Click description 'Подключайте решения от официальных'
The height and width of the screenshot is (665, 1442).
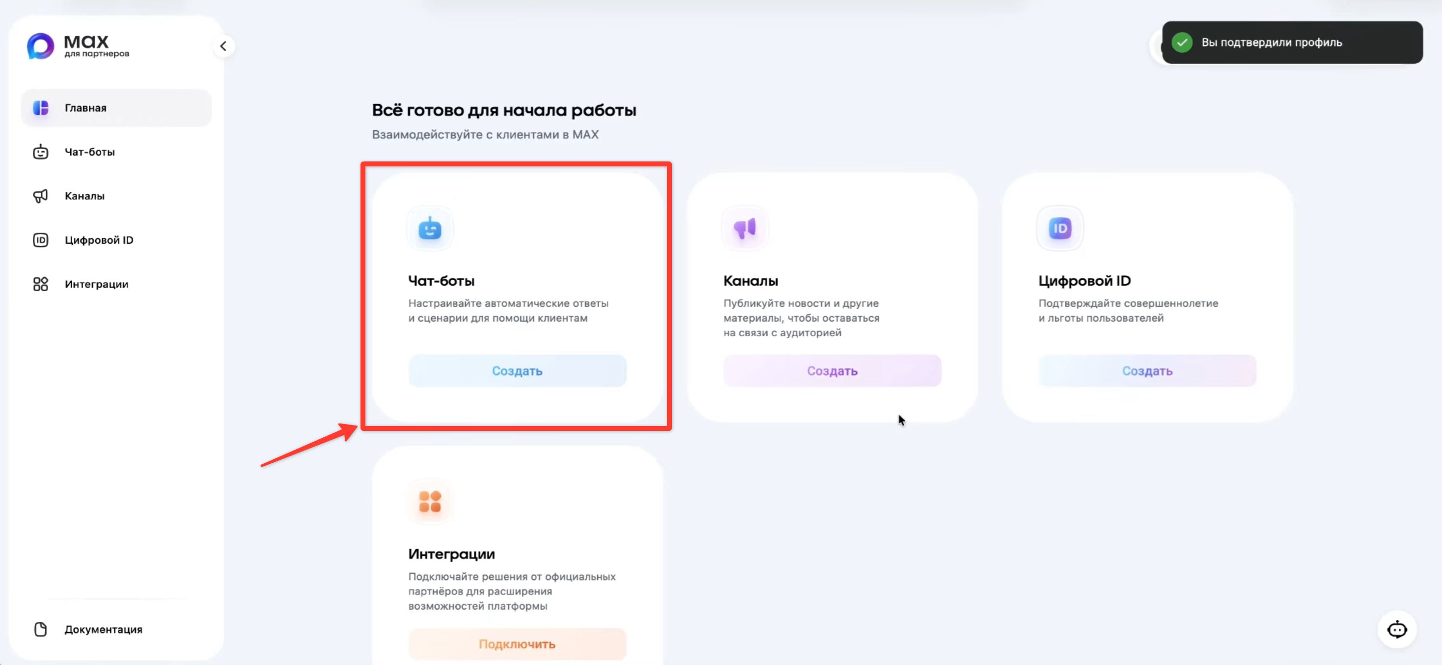pos(512,577)
